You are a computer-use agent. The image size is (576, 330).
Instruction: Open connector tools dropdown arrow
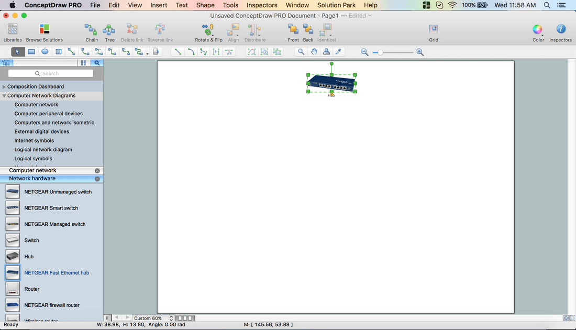click(147, 54)
